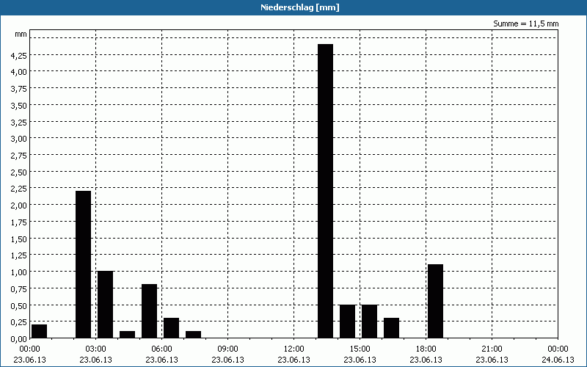Screen dimensions: 587x367
Task: Click the 3,00 y-axis label
Action: point(19,139)
